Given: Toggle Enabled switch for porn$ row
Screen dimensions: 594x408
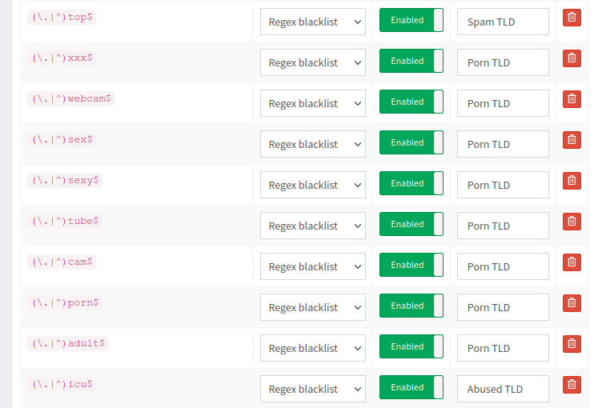Looking at the screenshot, I should [x=411, y=306].
